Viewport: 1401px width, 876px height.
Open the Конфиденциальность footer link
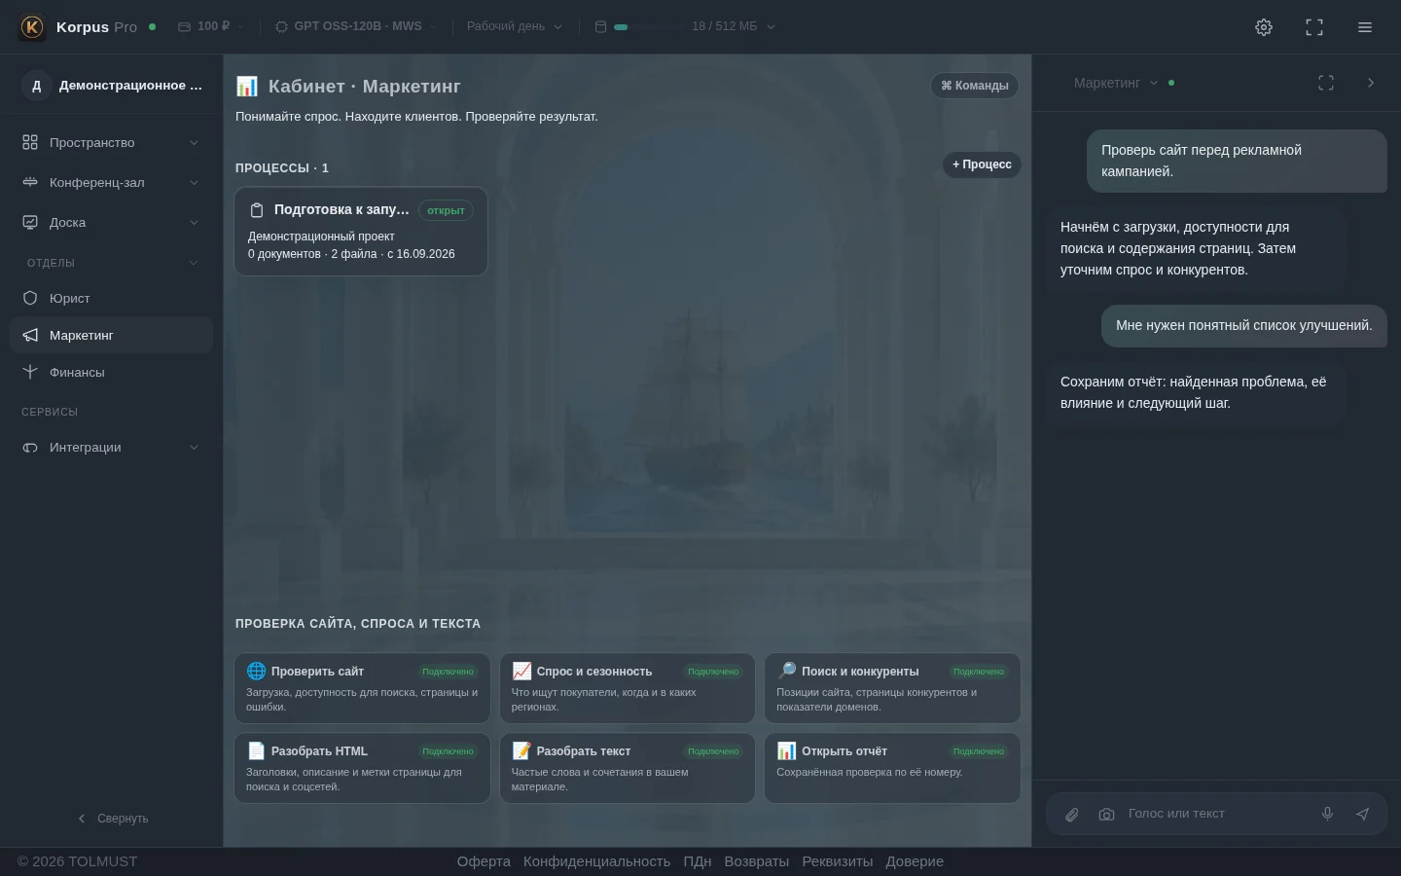click(x=596, y=861)
